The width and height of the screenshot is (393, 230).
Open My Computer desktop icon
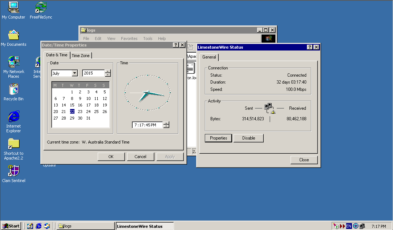pos(13,10)
